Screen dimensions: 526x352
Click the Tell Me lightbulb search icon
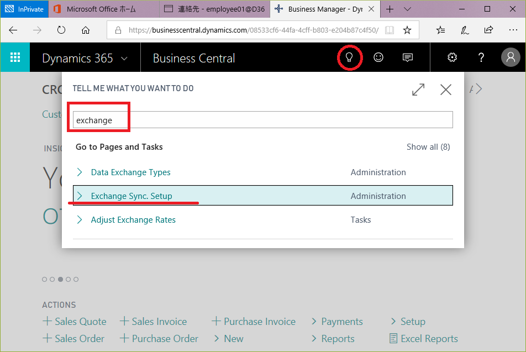point(349,57)
